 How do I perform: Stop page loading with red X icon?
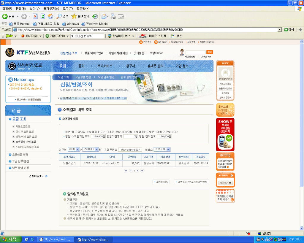[35, 16]
